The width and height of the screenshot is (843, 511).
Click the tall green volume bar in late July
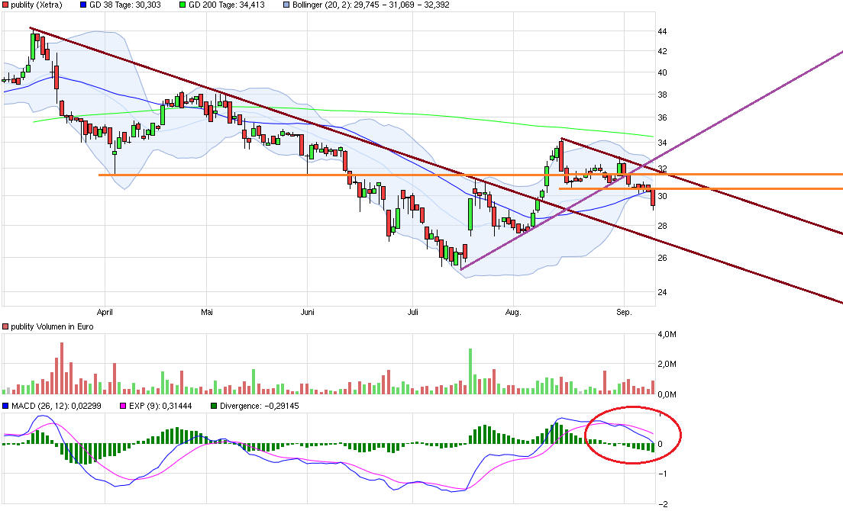(470, 371)
